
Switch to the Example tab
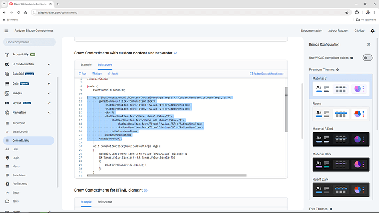[x=86, y=65]
